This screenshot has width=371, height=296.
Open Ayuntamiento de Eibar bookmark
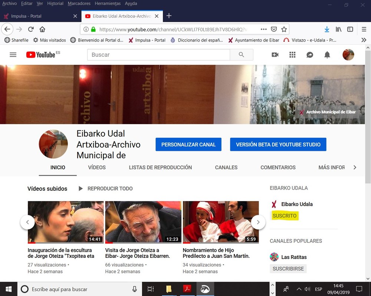coord(254,40)
